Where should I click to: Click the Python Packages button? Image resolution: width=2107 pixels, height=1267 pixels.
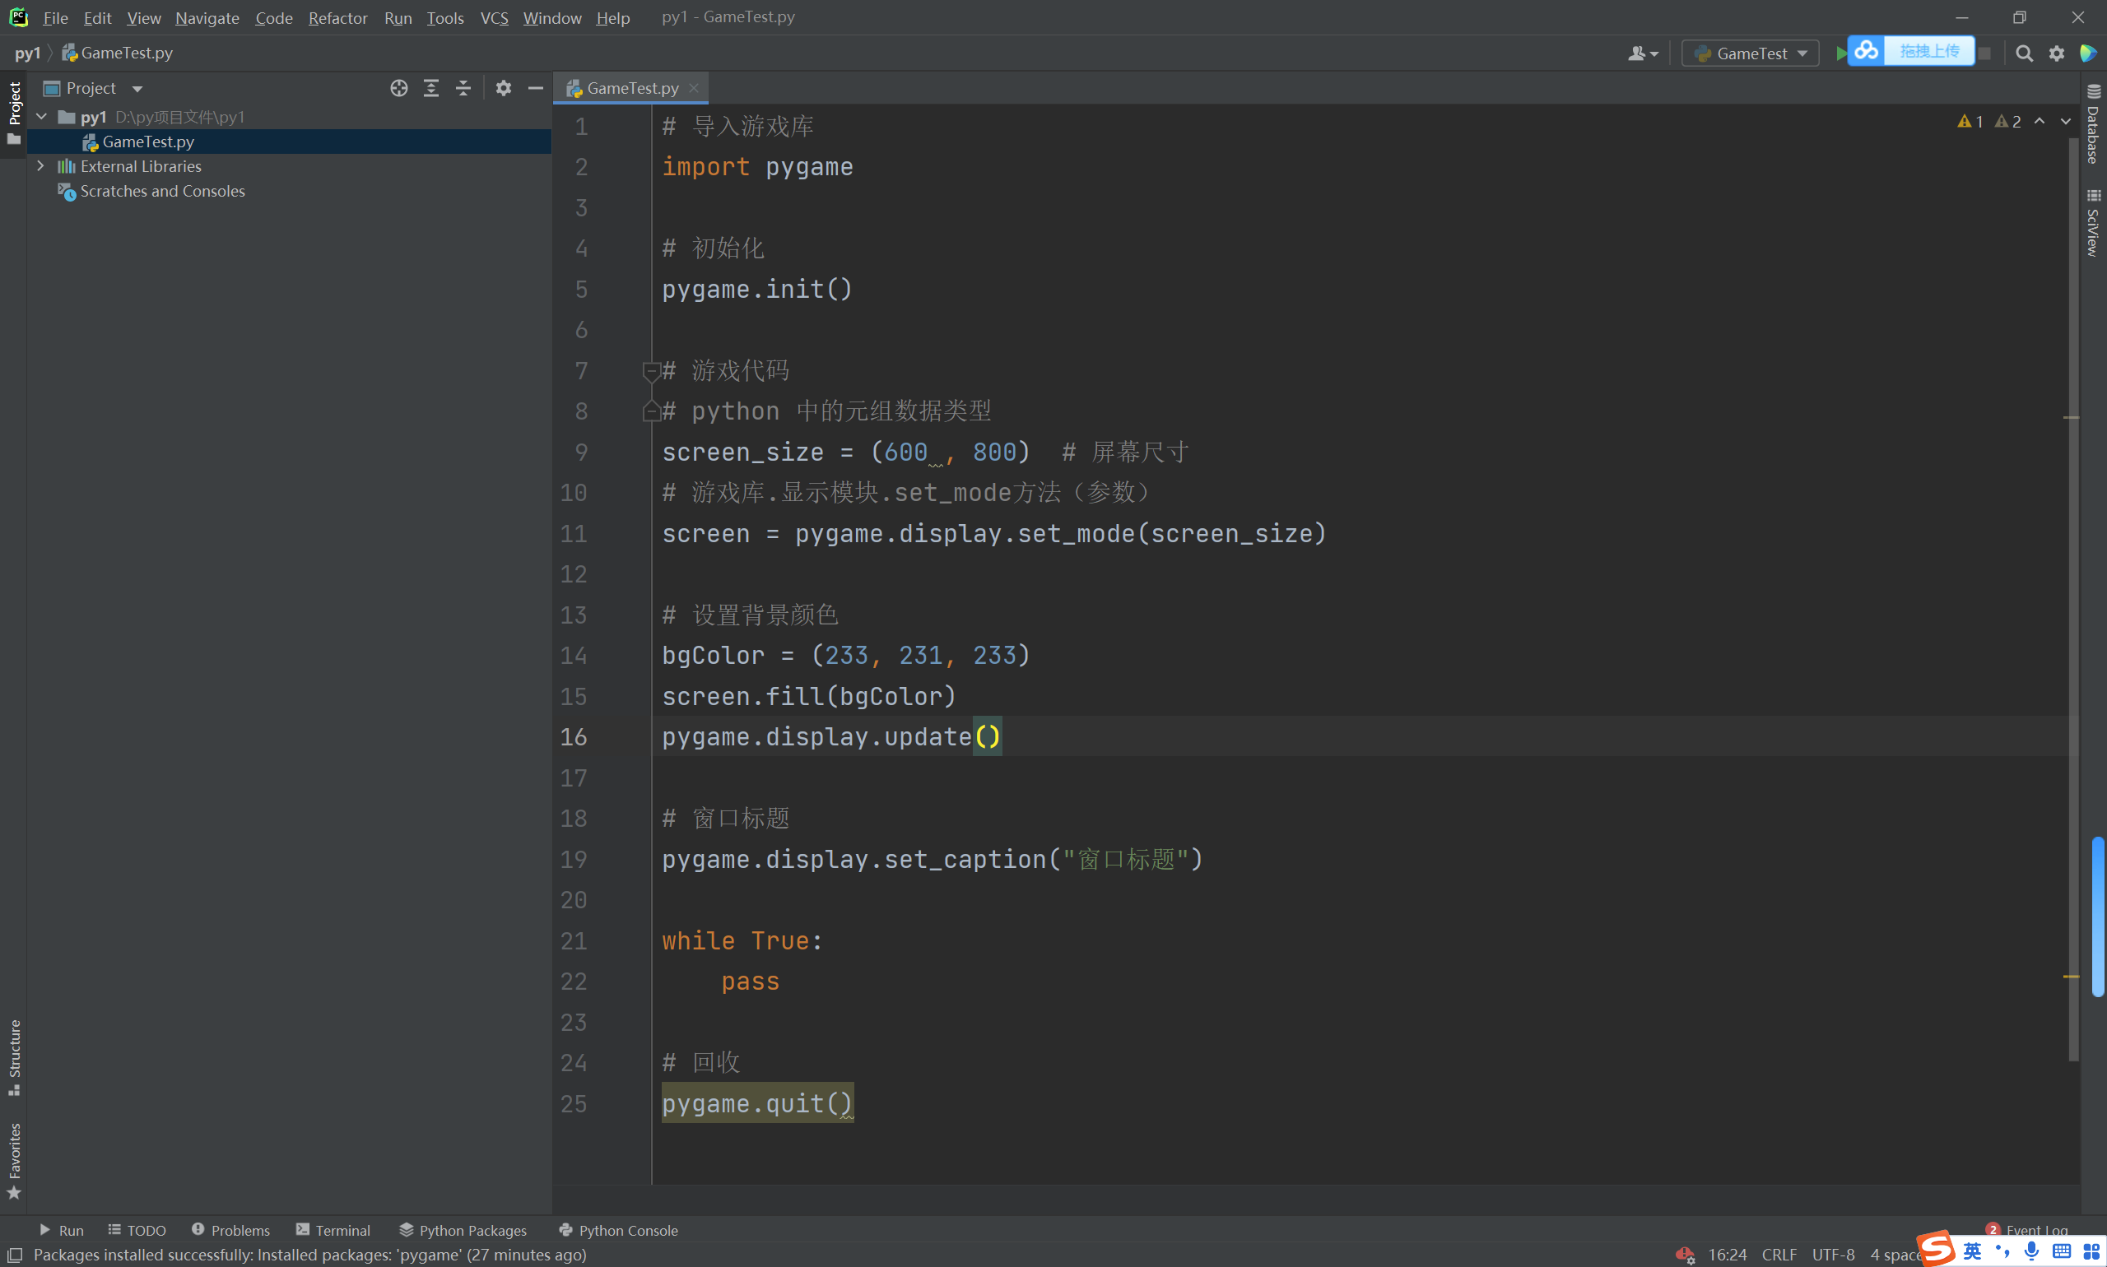click(463, 1230)
